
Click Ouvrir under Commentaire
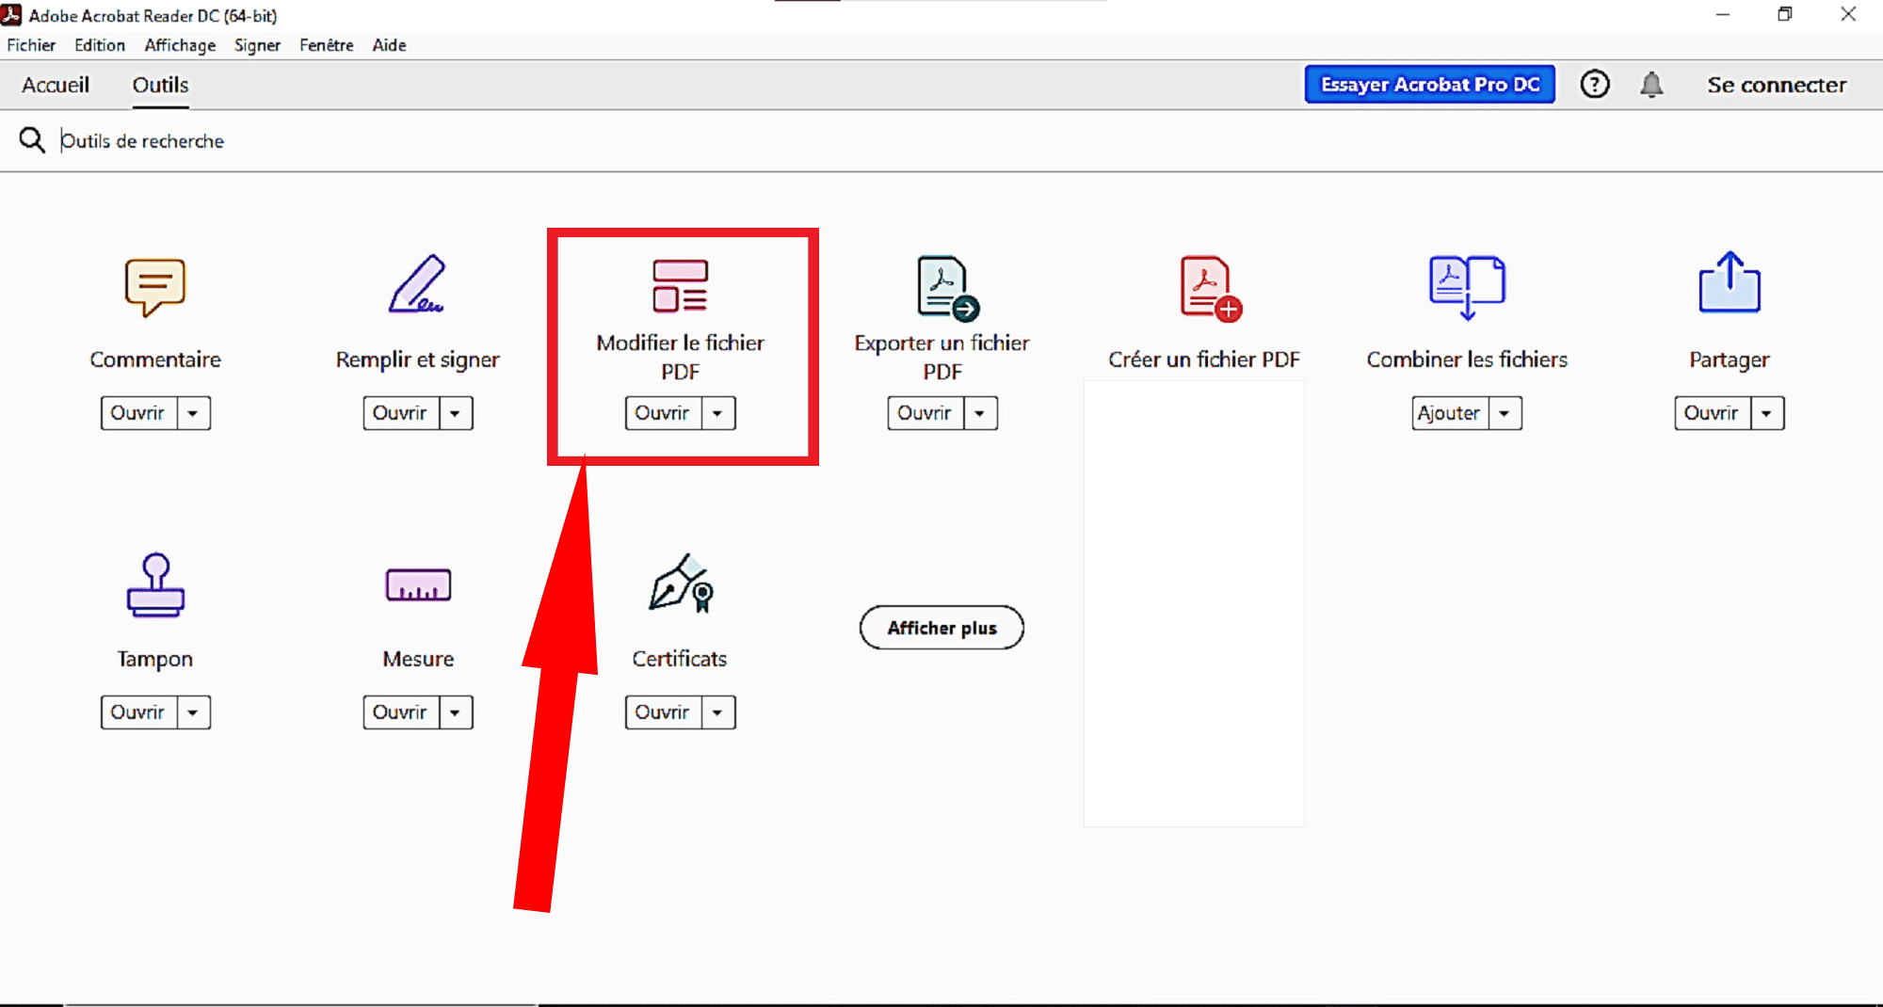pos(138,413)
